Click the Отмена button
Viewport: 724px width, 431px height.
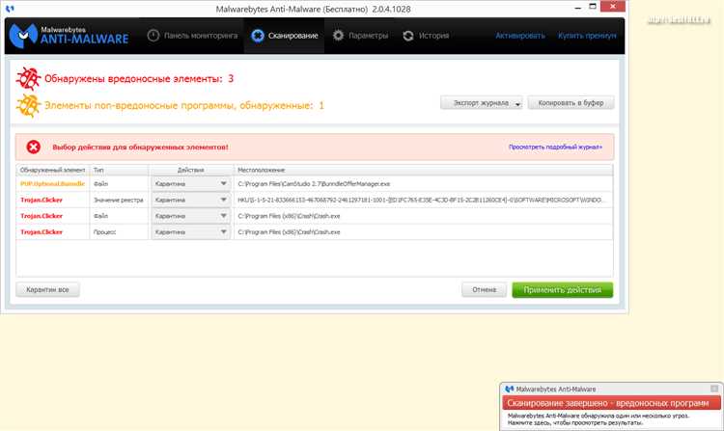[x=484, y=289]
